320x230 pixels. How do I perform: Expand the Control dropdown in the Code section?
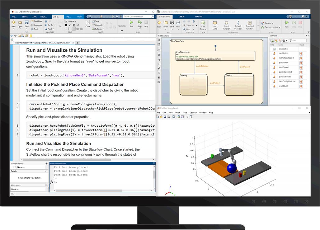point(98,25)
